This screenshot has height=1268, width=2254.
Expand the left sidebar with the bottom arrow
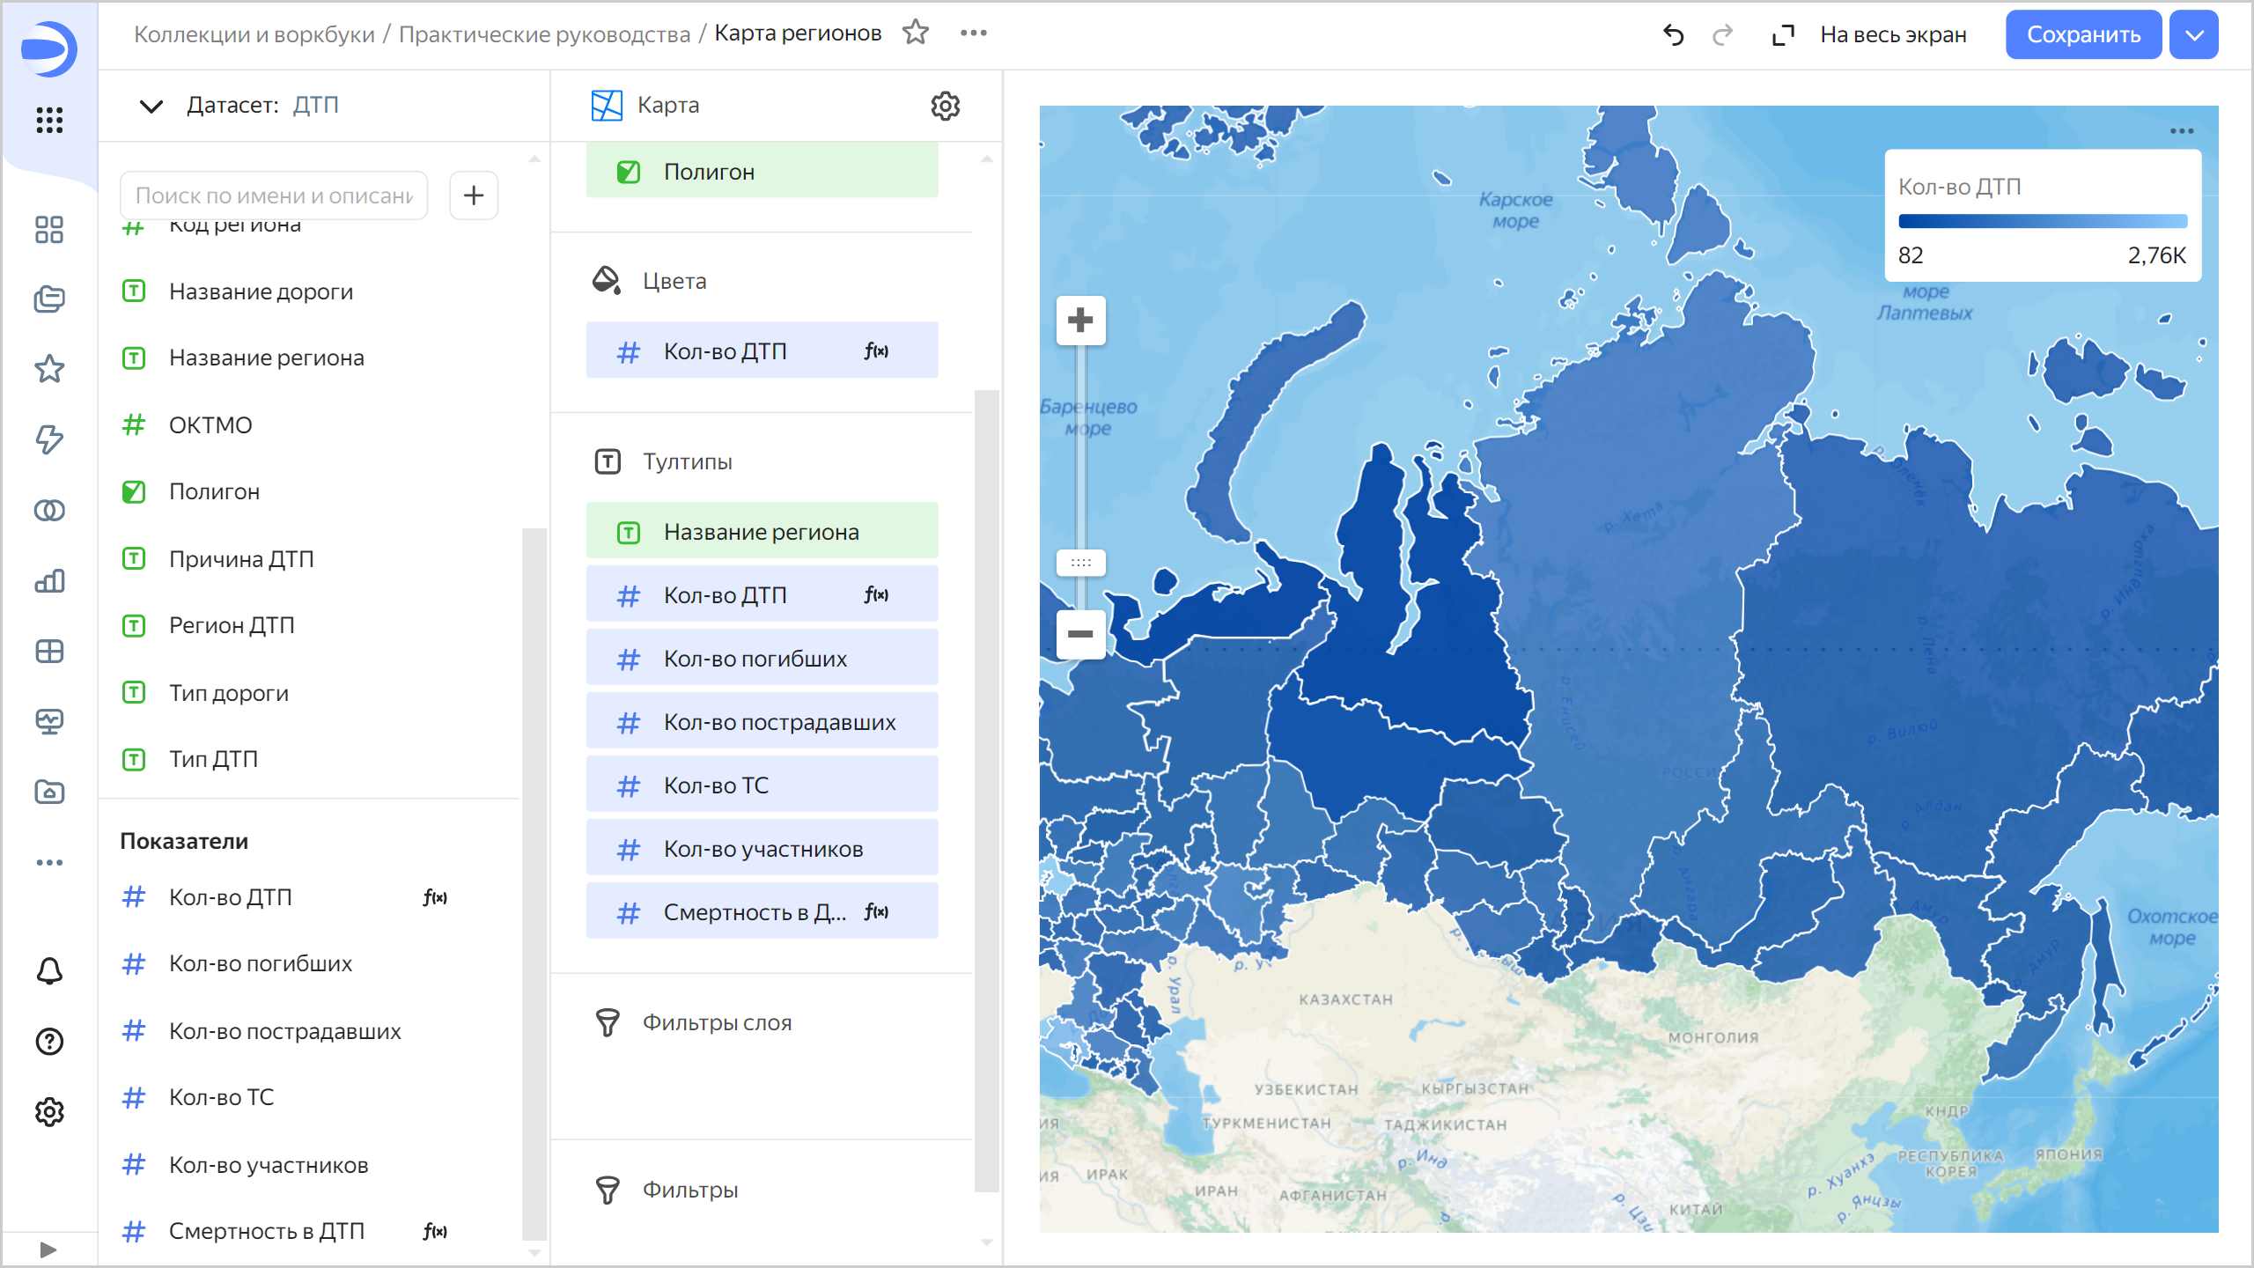[x=48, y=1250]
